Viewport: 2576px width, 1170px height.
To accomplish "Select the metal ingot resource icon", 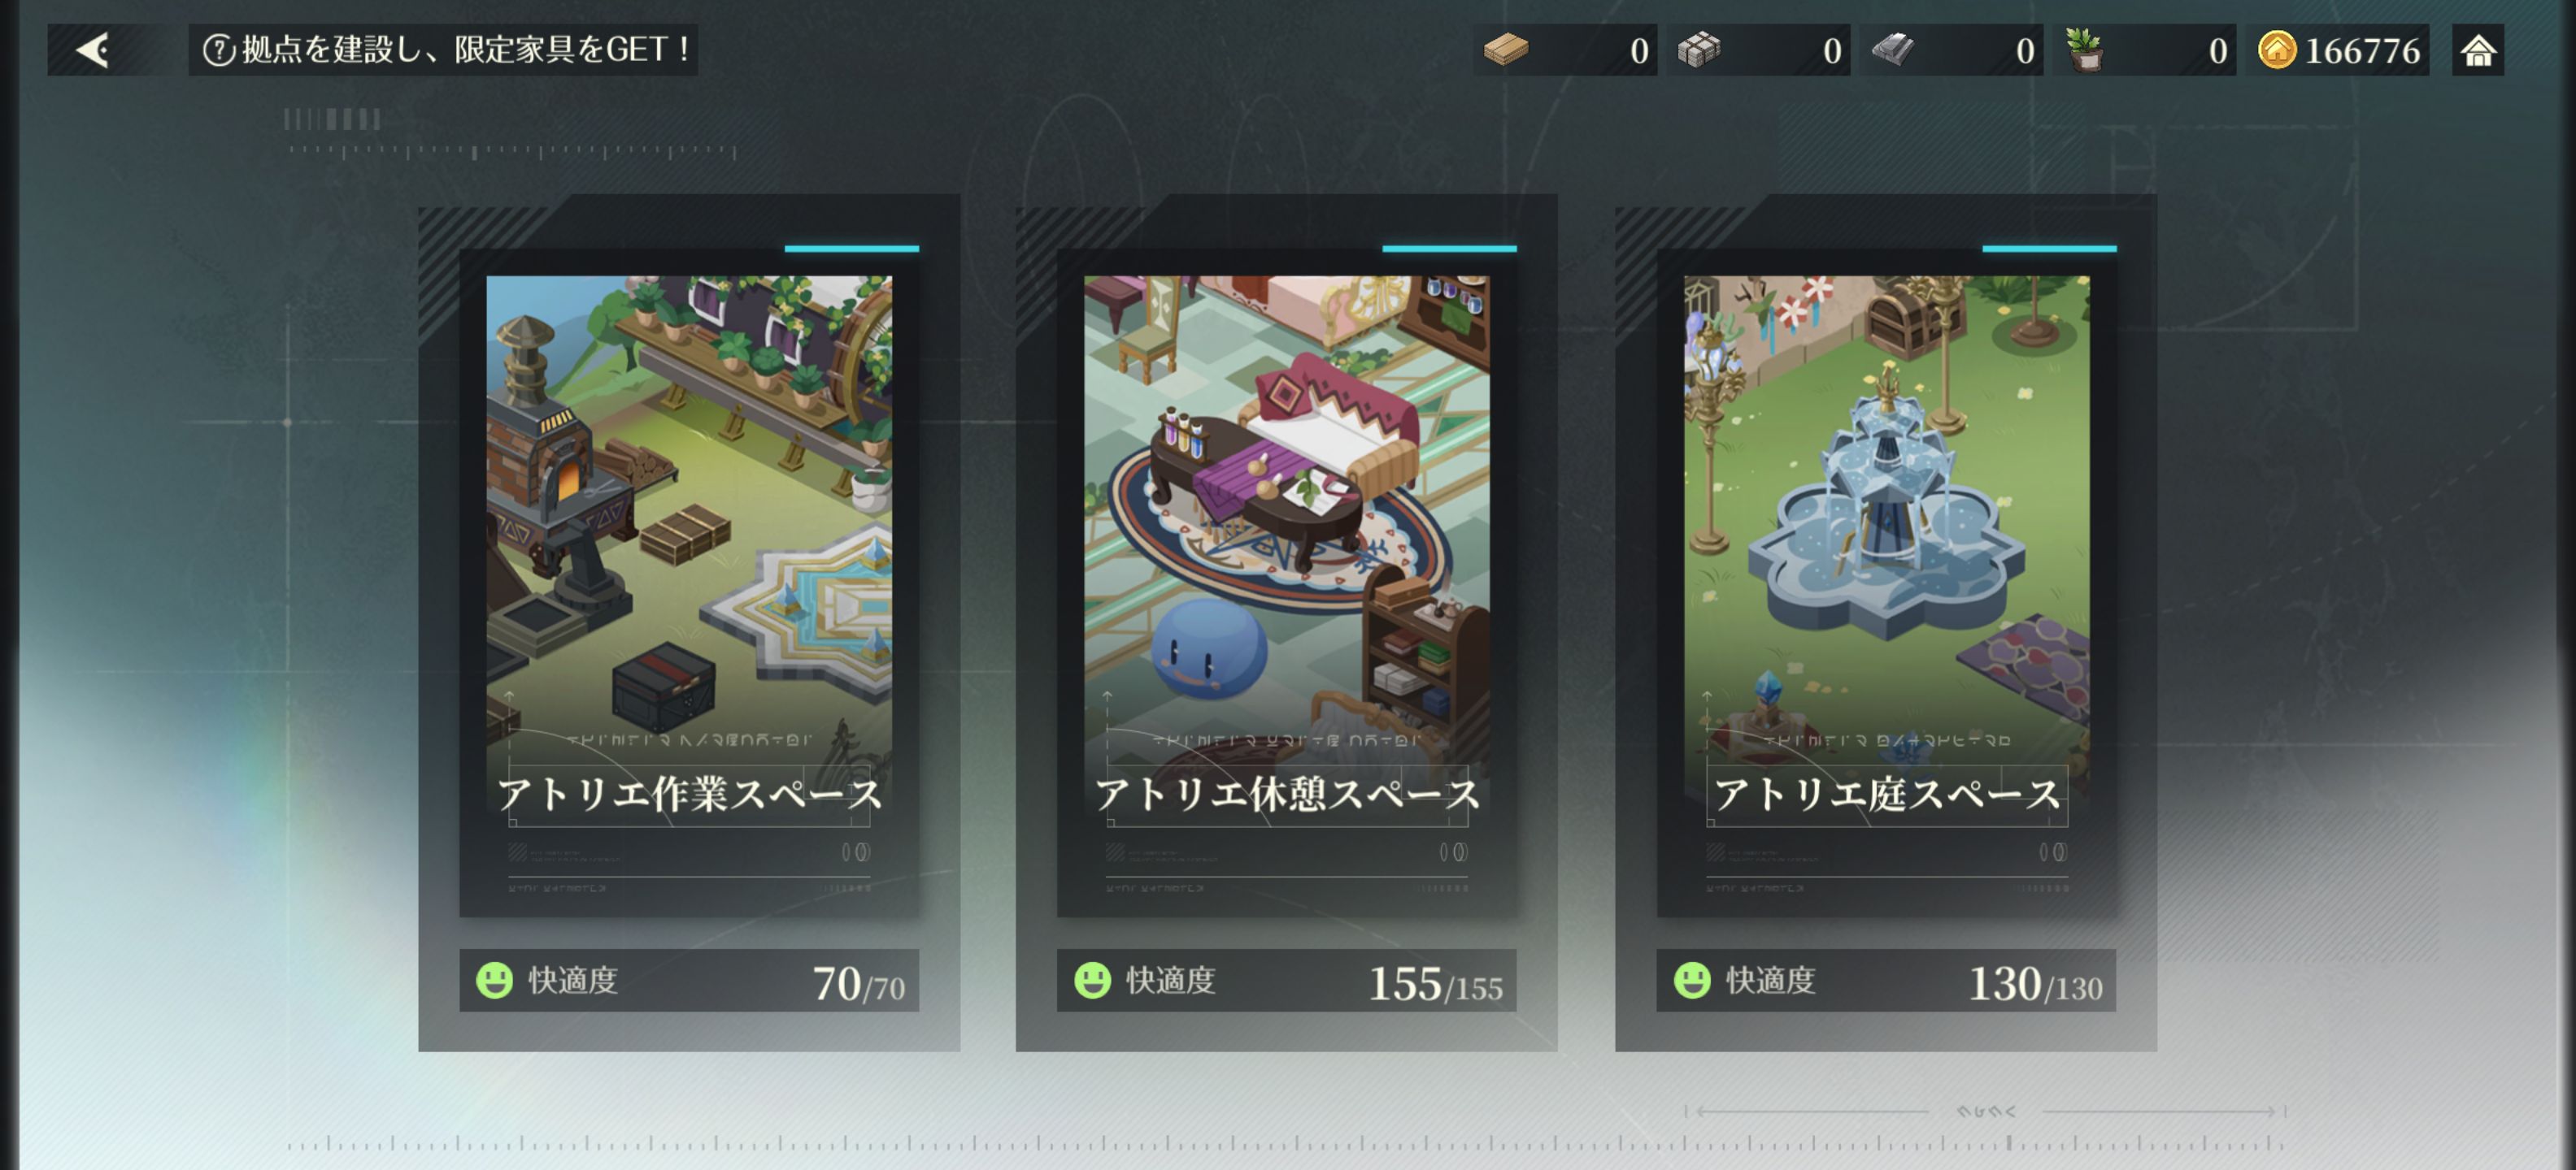I will pos(1892,50).
